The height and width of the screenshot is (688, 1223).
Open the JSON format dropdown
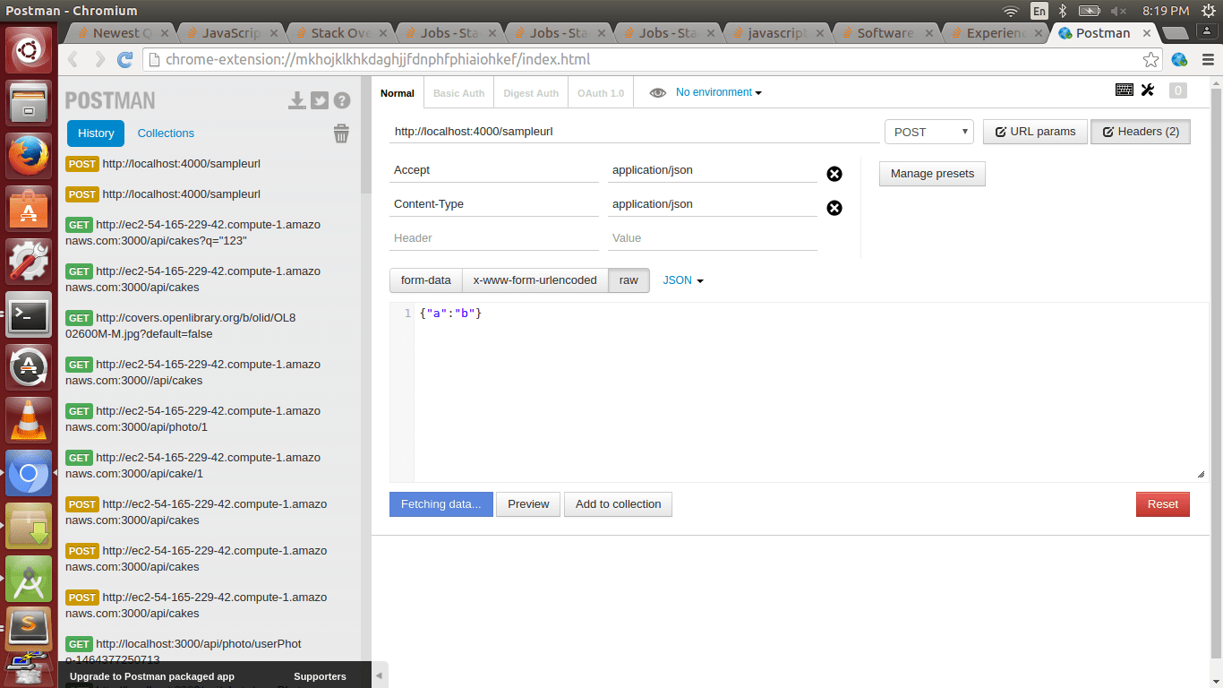683,280
